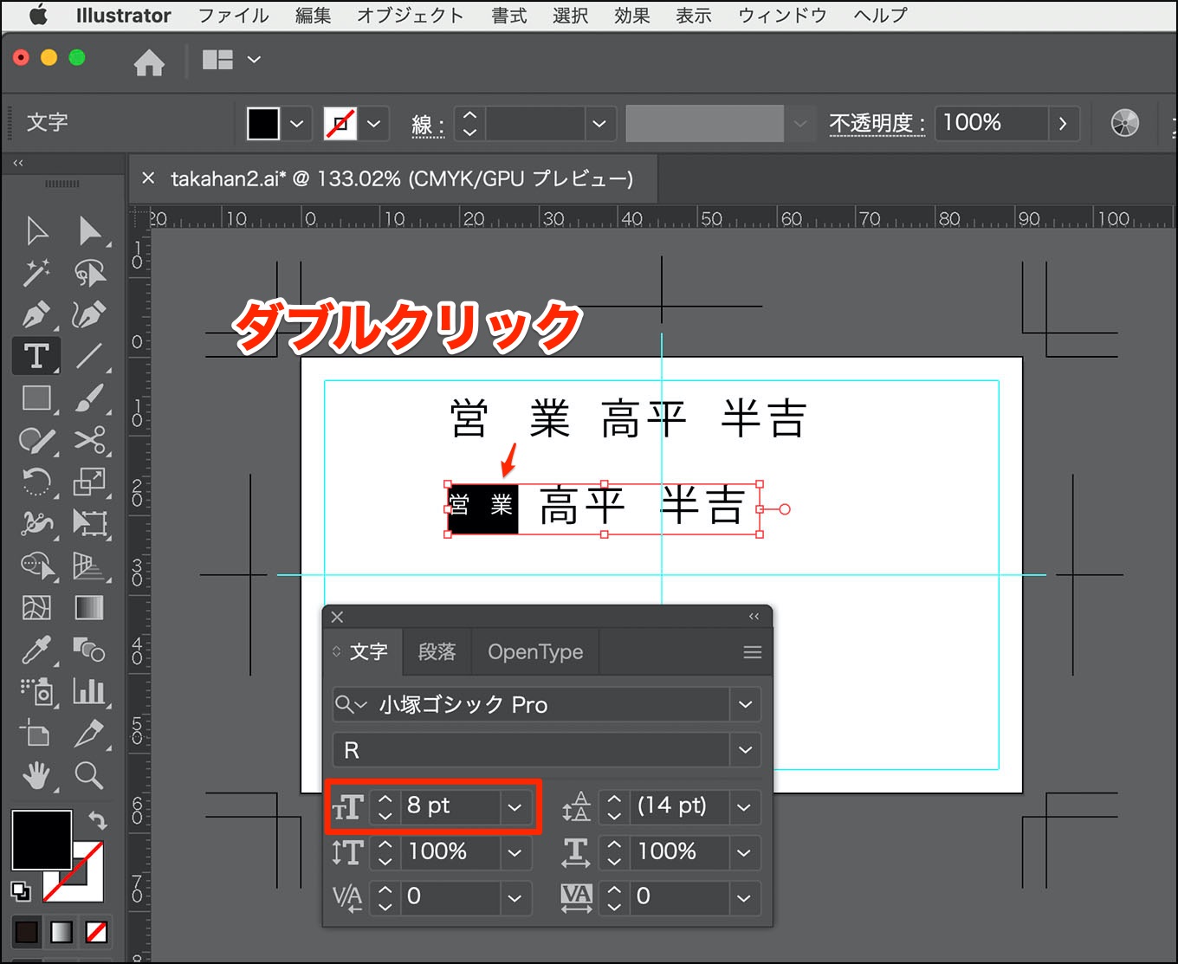Open ウィンドウ menu
1178x964 pixels.
pos(783,16)
